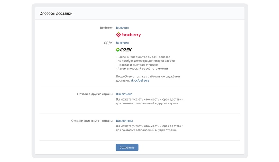The image size is (279, 162).
Task: Click the green CDEK circle logo icon
Action: click(118, 50)
